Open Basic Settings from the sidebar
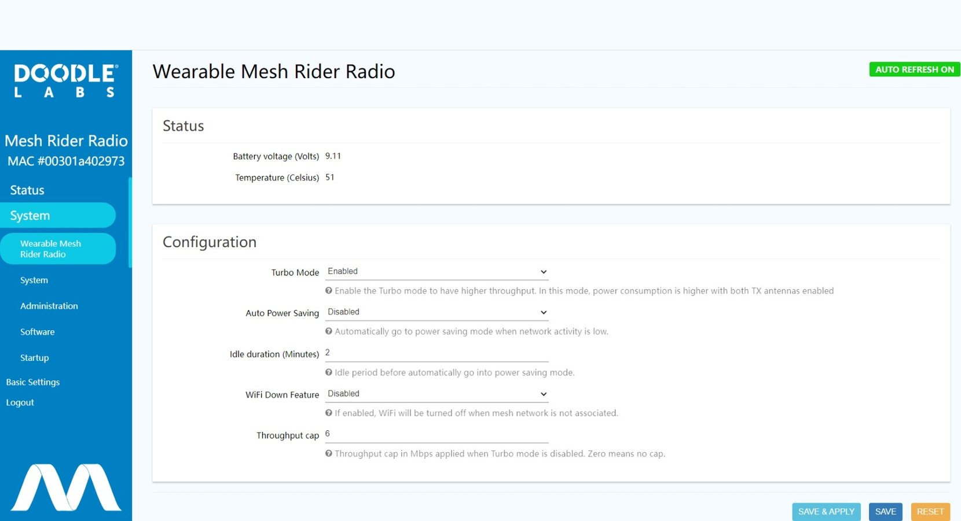961x521 pixels. [x=33, y=382]
